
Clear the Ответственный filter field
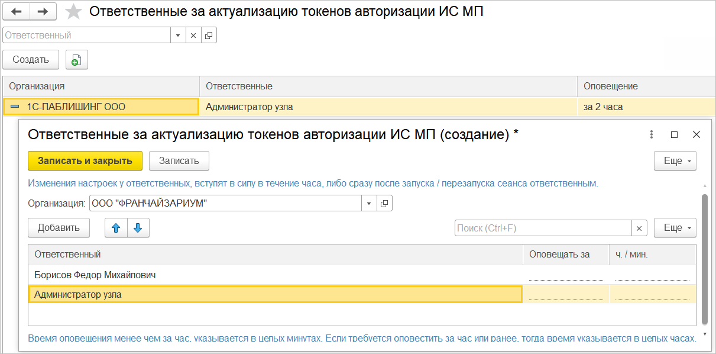click(x=193, y=36)
